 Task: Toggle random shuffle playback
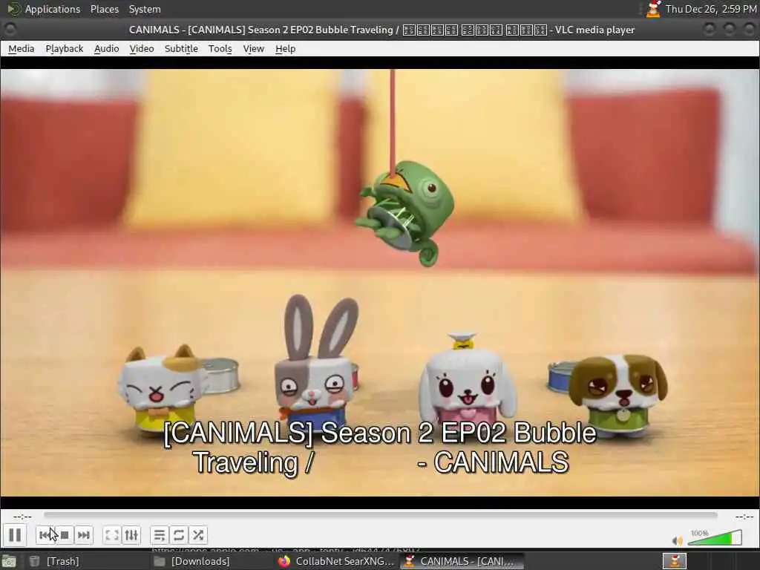coord(197,535)
